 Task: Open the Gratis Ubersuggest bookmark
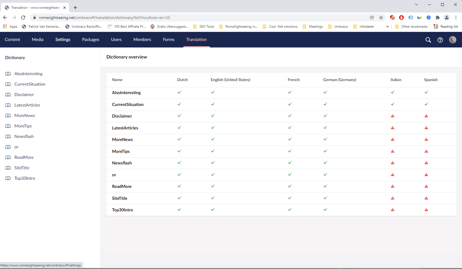click(169, 27)
